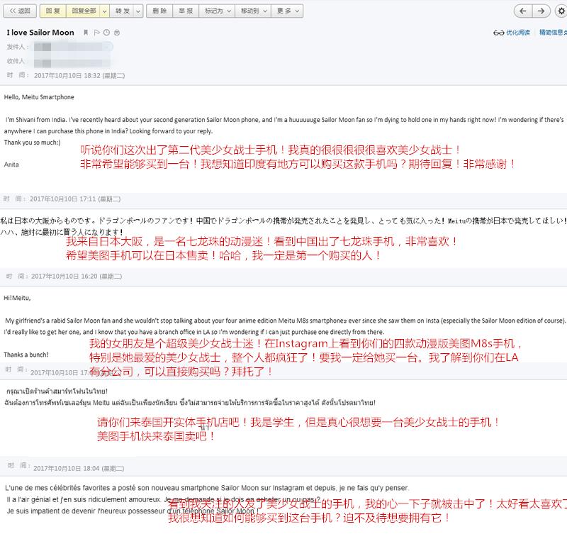
Task: Click the clock reminder icon beside subject
Action: pyautogui.click(x=106, y=33)
